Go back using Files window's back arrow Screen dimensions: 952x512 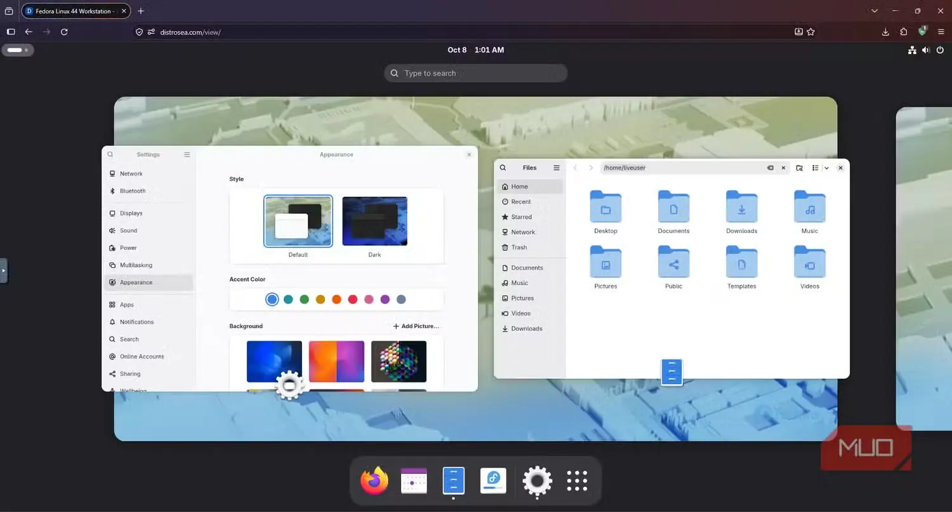[575, 168]
